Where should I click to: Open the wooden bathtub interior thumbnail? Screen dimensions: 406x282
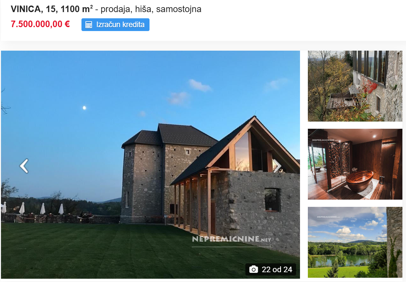355,164
